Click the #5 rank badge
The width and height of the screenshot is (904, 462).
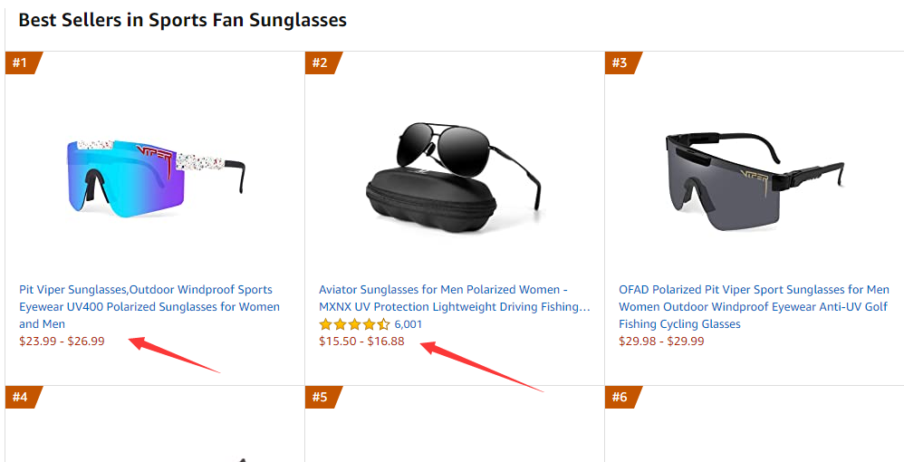[320, 397]
